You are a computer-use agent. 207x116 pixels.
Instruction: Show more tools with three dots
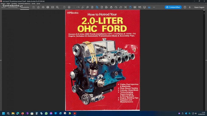click(x=154, y=7)
